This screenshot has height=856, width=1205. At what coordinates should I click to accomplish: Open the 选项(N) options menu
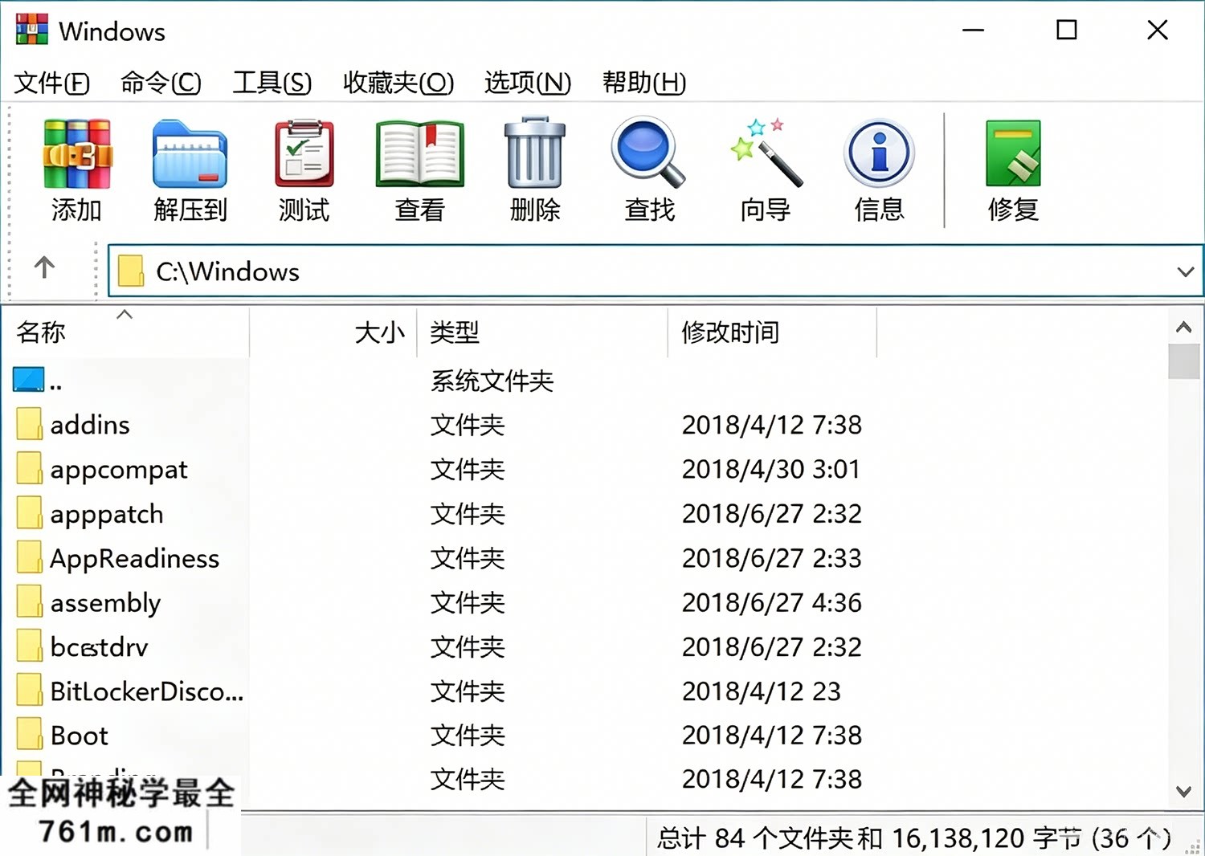coord(528,82)
